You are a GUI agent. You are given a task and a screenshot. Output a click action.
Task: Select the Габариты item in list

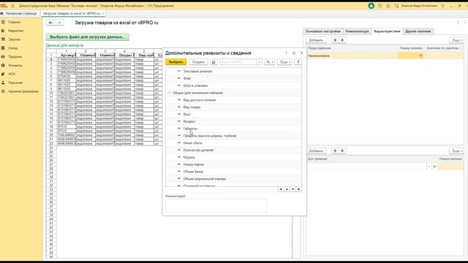[190, 129]
